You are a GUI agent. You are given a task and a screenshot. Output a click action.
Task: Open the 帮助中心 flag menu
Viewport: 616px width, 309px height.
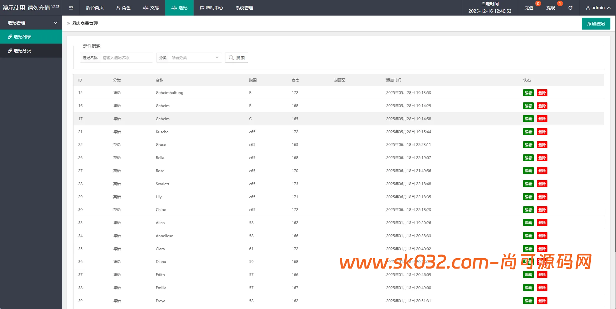(211, 8)
